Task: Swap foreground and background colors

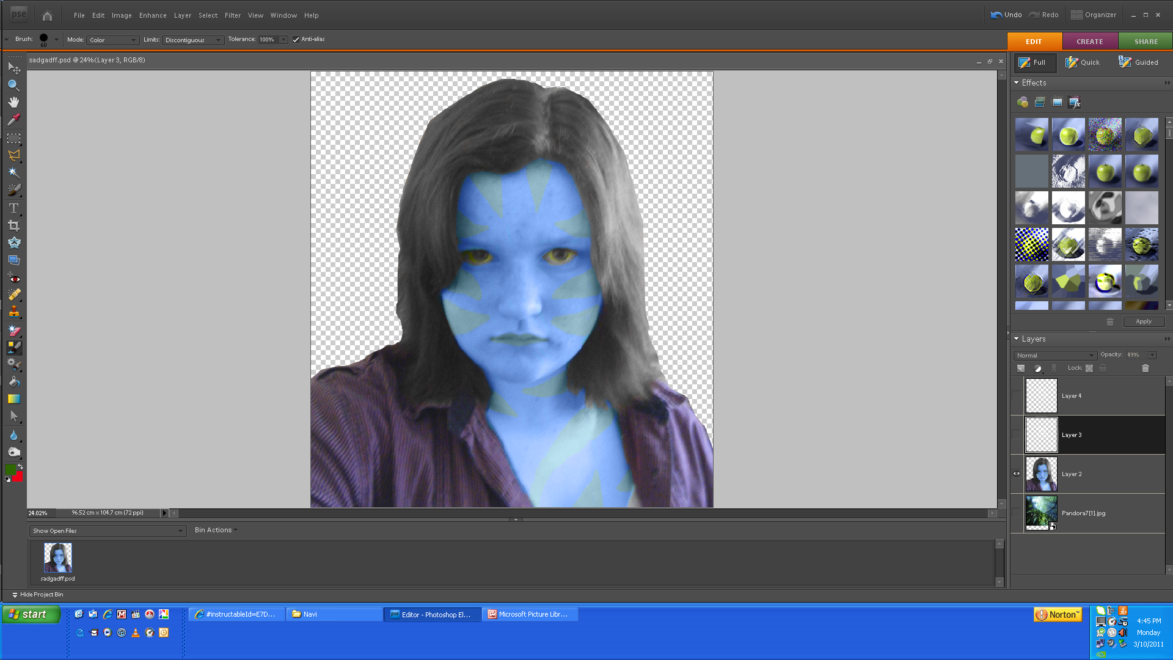Action: (x=20, y=466)
